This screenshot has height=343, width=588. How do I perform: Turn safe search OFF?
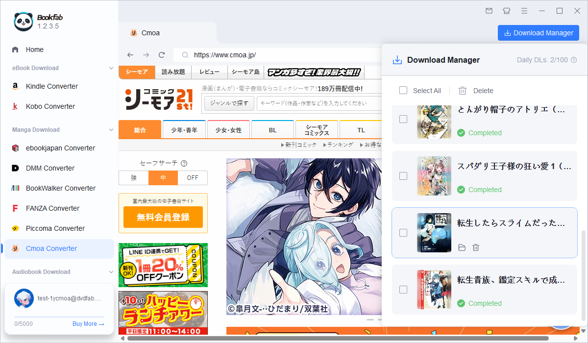click(x=193, y=178)
